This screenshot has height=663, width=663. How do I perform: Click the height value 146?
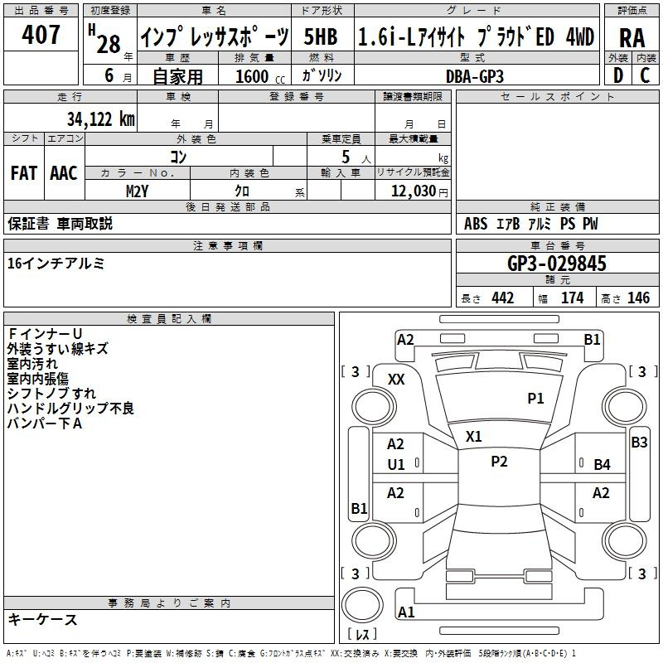coord(638,298)
